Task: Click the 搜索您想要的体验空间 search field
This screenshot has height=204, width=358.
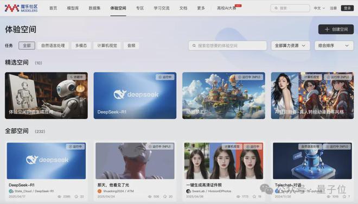Action: (x=228, y=46)
